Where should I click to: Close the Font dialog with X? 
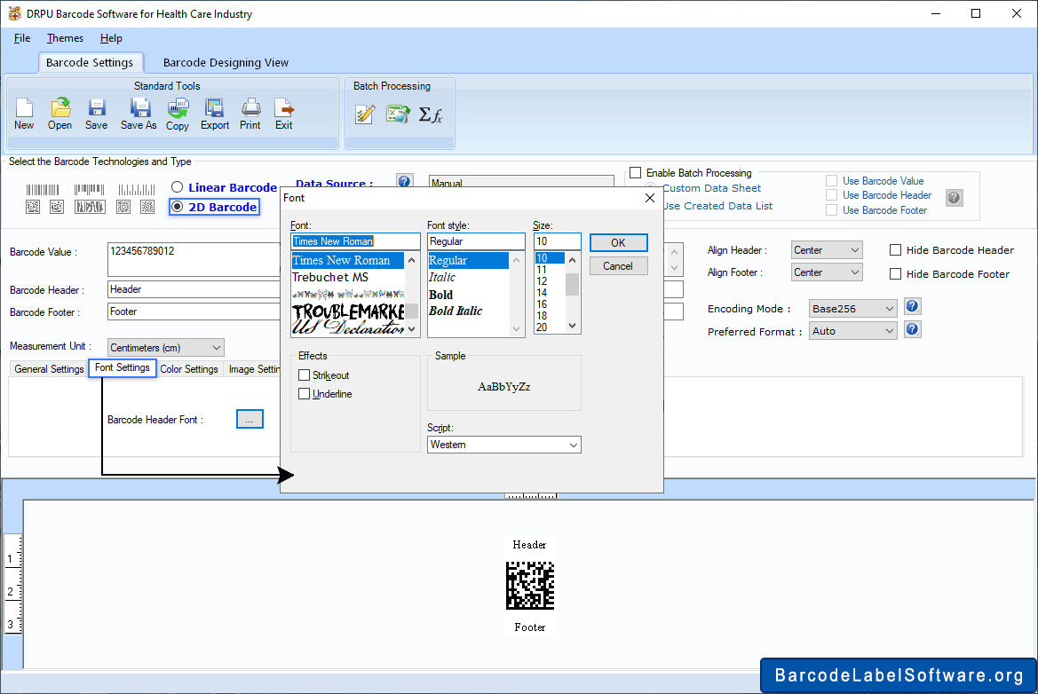pyautogui.click(x=649, y=198)
